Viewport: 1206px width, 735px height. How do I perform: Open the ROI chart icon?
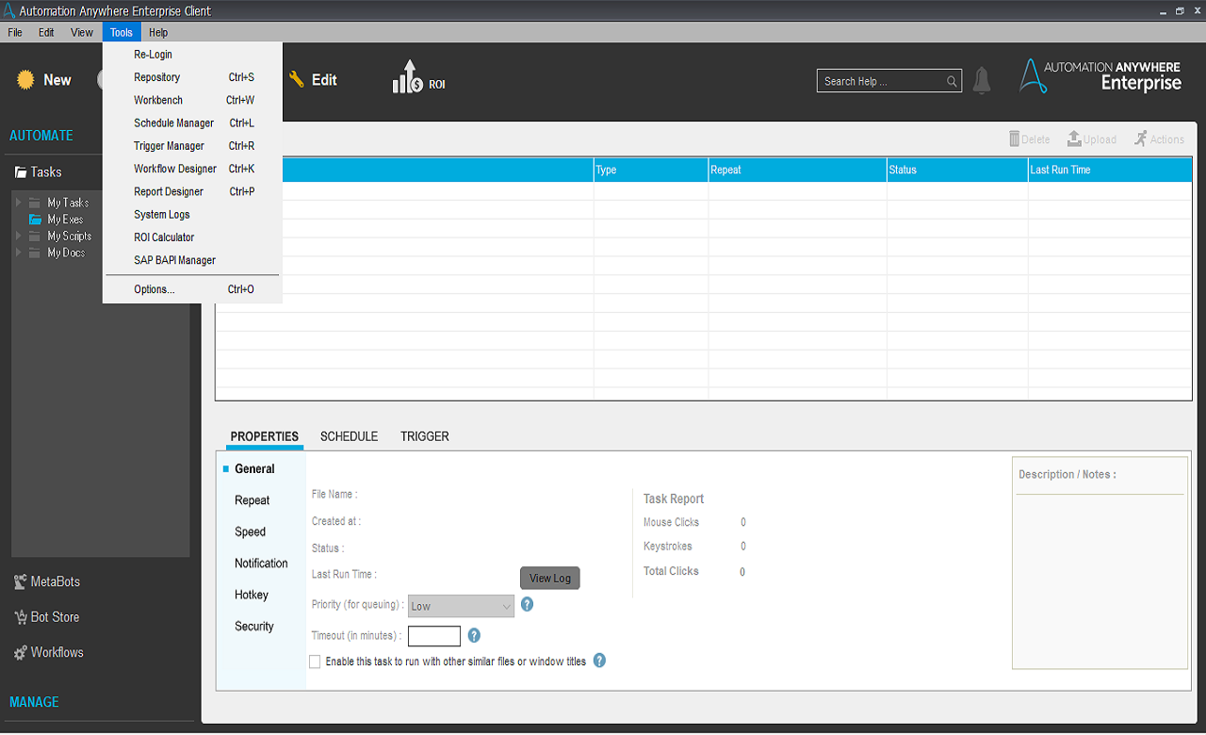click(x=408, y=78)
